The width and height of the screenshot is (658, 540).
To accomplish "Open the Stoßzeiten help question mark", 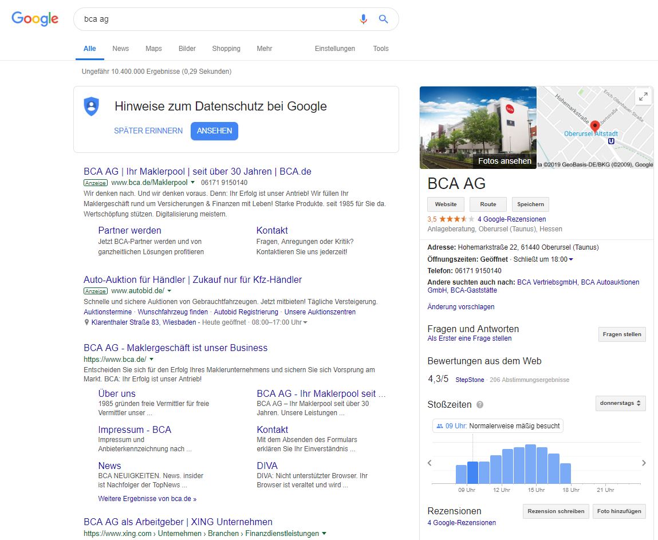I will (x=480, y=404).
